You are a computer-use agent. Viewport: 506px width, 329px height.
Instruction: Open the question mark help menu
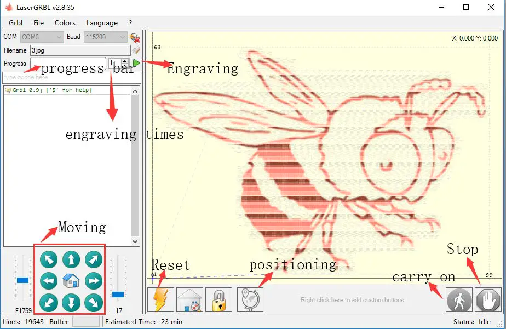(x=130, y=23)
